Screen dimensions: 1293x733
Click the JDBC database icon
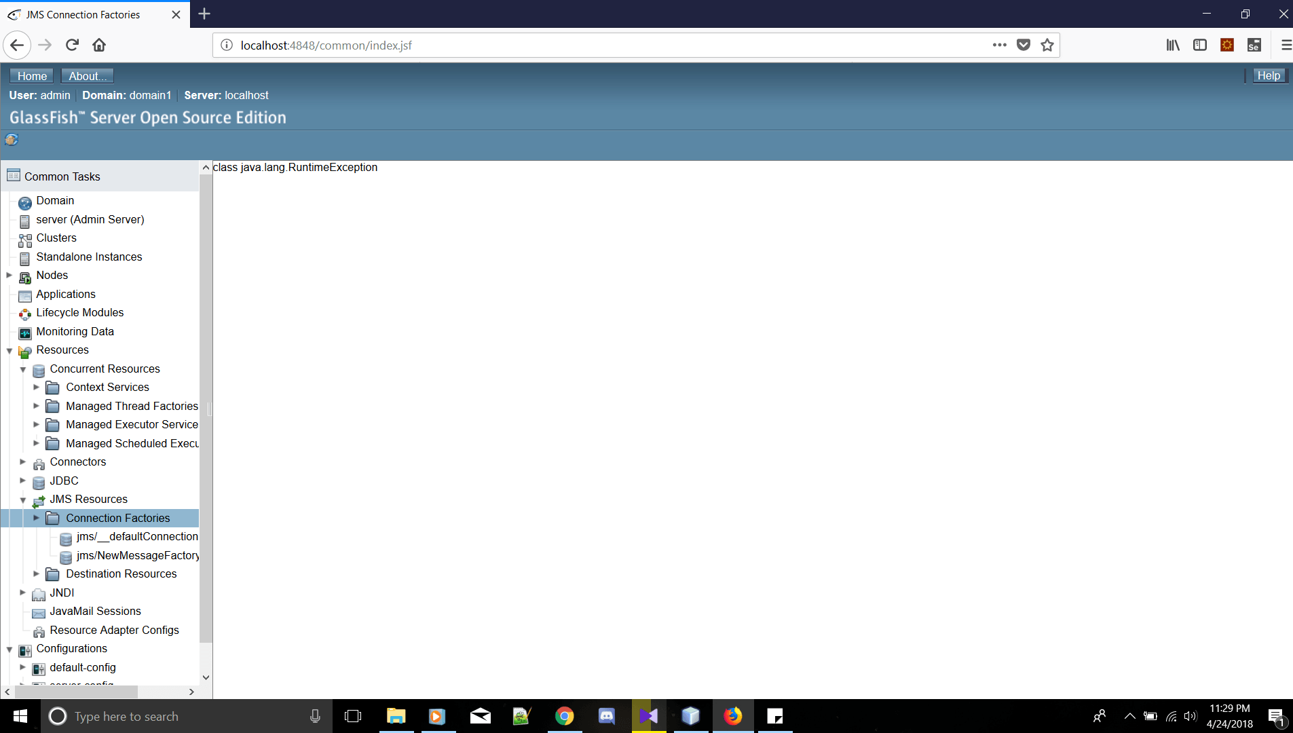pos(39,483)
